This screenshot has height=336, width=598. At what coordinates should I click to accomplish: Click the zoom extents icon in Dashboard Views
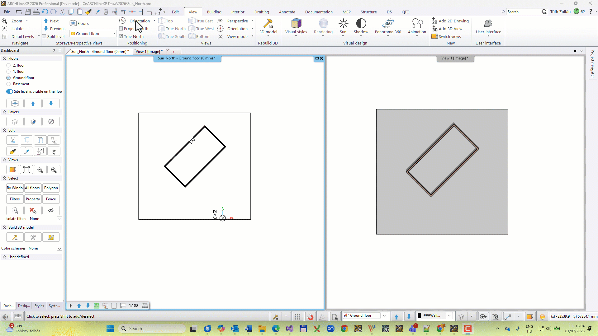[26, 170]
